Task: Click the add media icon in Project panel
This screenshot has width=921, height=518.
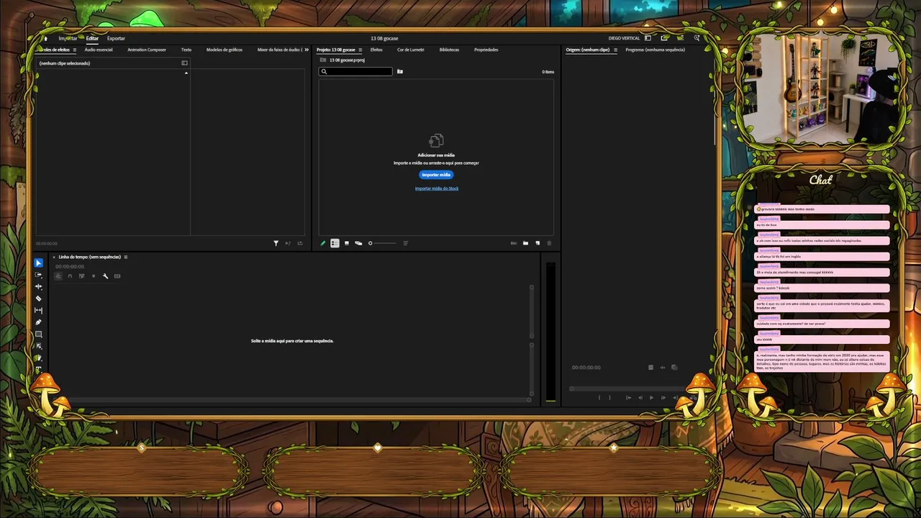Action: [x=437, y=140]
